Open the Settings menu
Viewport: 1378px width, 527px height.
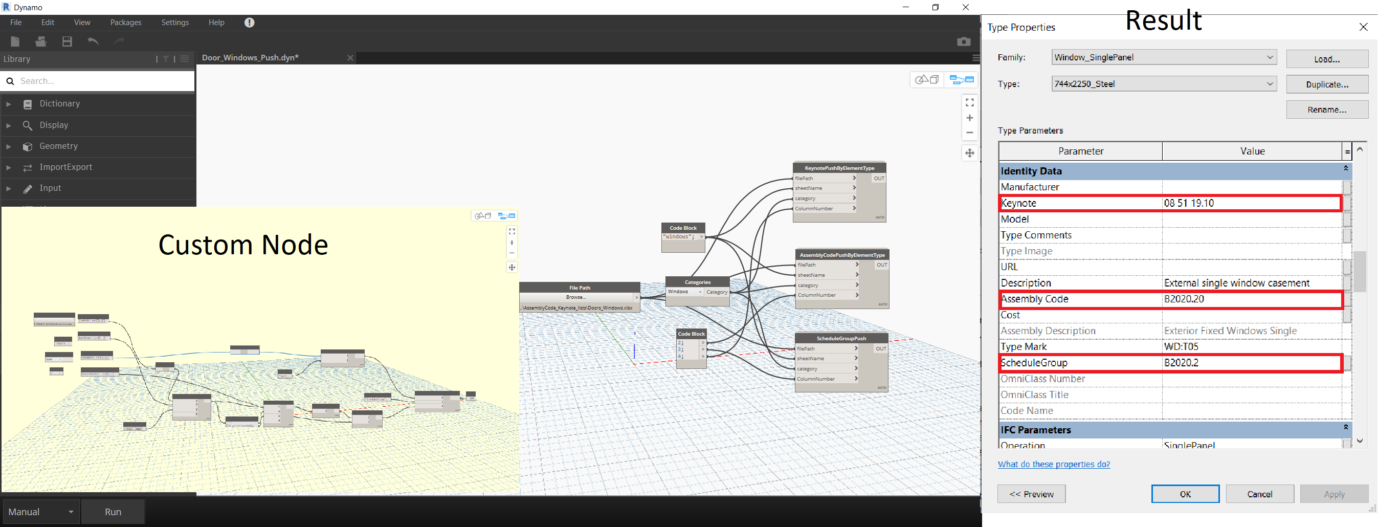[175, 23]
